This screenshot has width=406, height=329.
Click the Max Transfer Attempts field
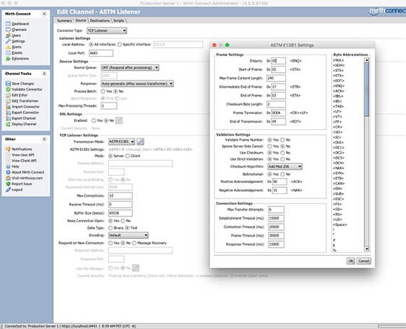(276, 210)
